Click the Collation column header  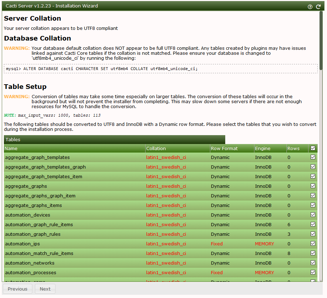coord(178,148)
